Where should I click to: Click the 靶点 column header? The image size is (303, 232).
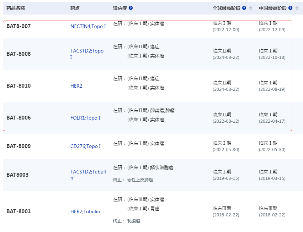click(75, 8)
